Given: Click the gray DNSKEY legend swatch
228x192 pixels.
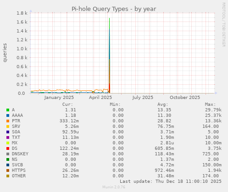Looking at the screenshot, I should [x=8, y=154].
